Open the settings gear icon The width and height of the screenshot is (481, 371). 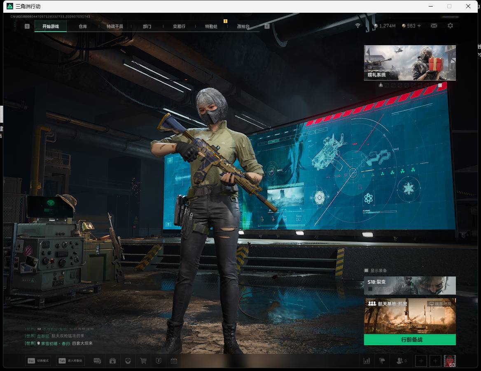(x=450, y=26)
